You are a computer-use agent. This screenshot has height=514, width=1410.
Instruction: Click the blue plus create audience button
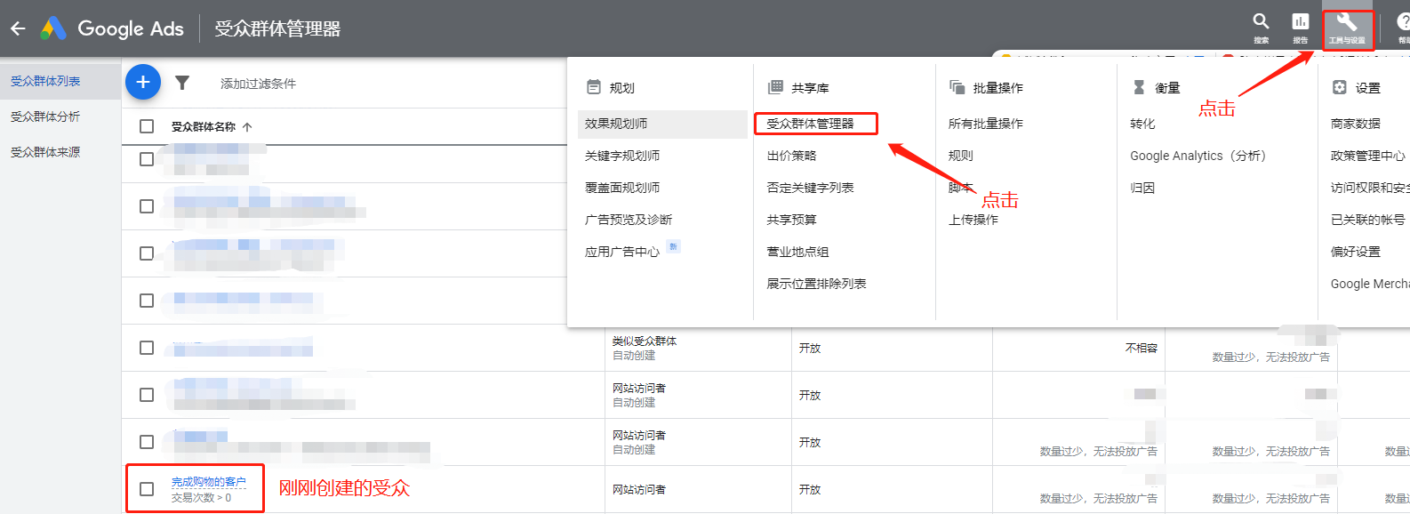[x=143, y=82]
